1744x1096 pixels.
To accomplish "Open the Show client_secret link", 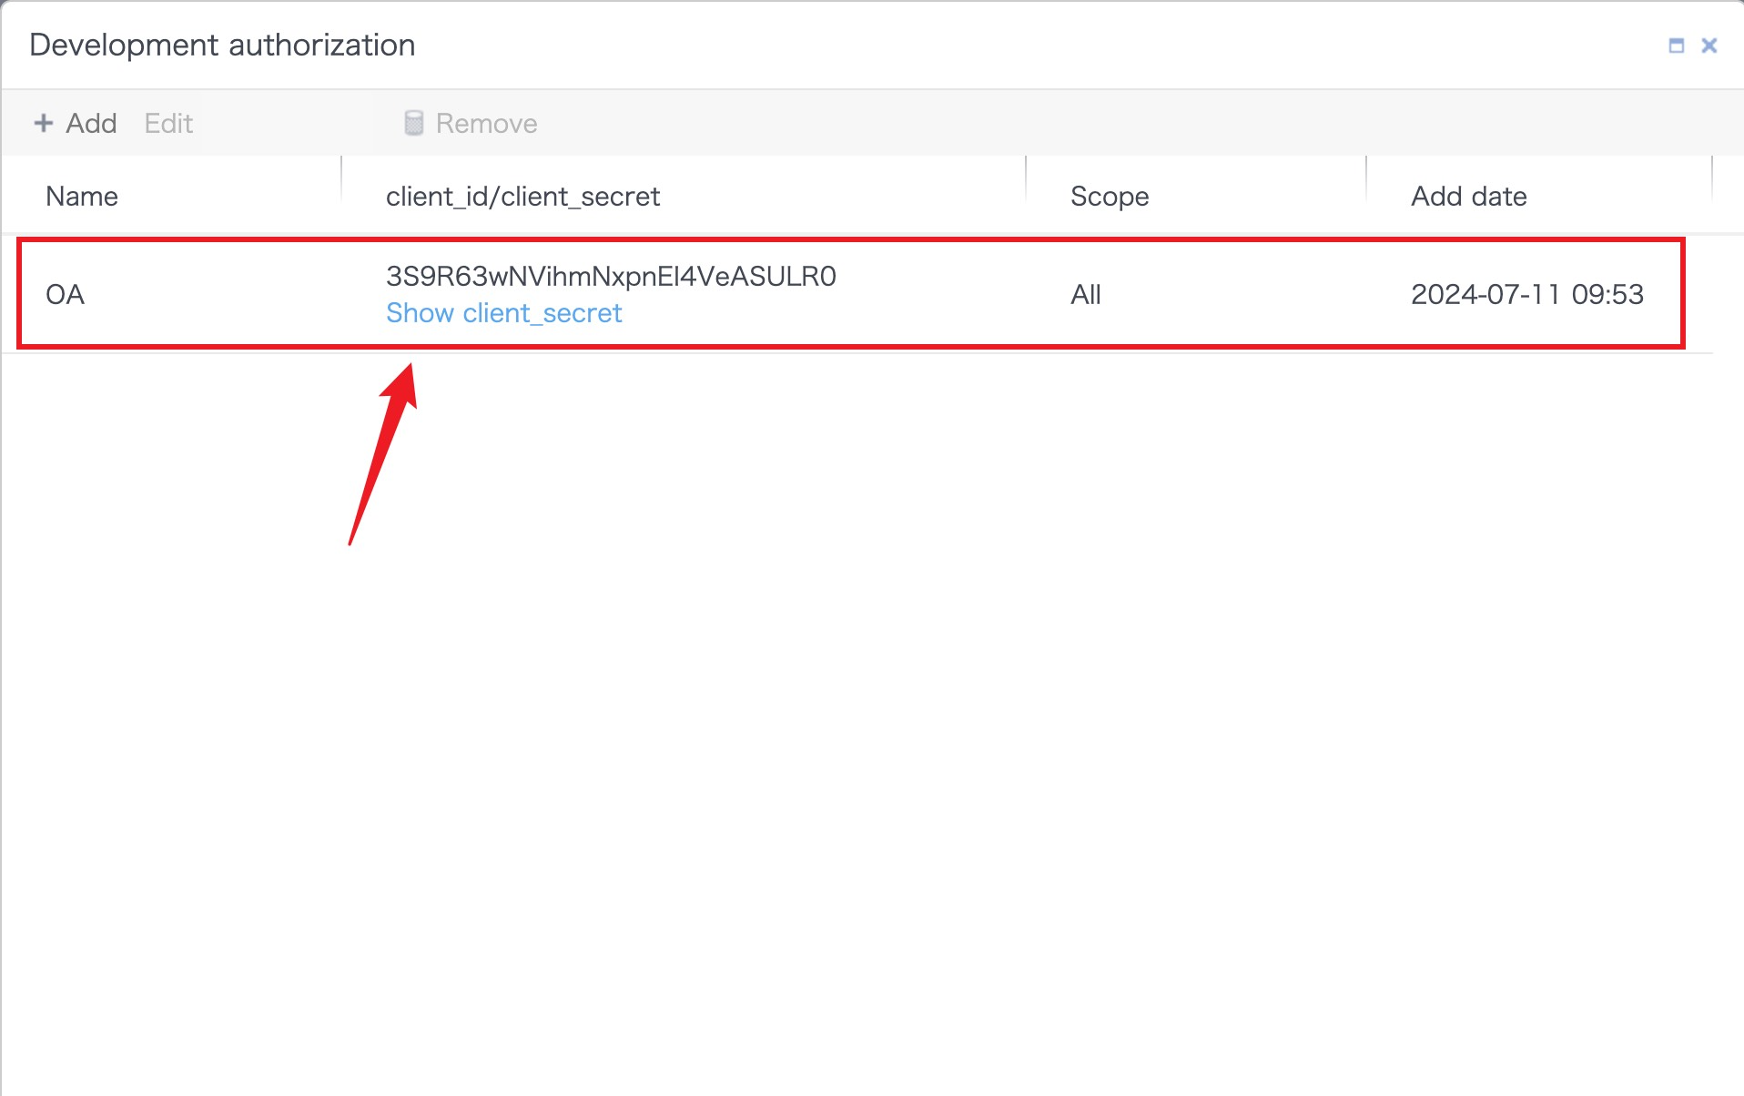I will tap(503, 313).
